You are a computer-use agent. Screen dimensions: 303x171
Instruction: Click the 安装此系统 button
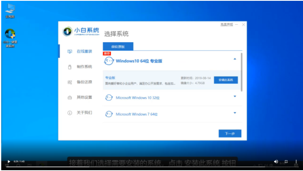click(226, 80)
